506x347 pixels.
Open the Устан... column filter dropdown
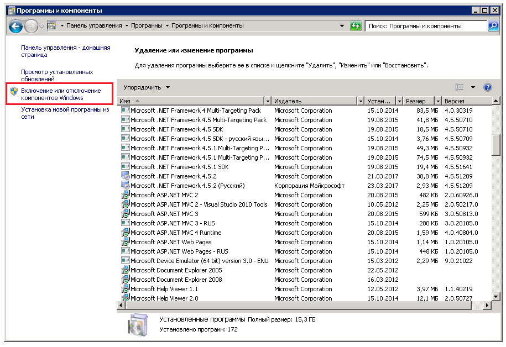399,101
